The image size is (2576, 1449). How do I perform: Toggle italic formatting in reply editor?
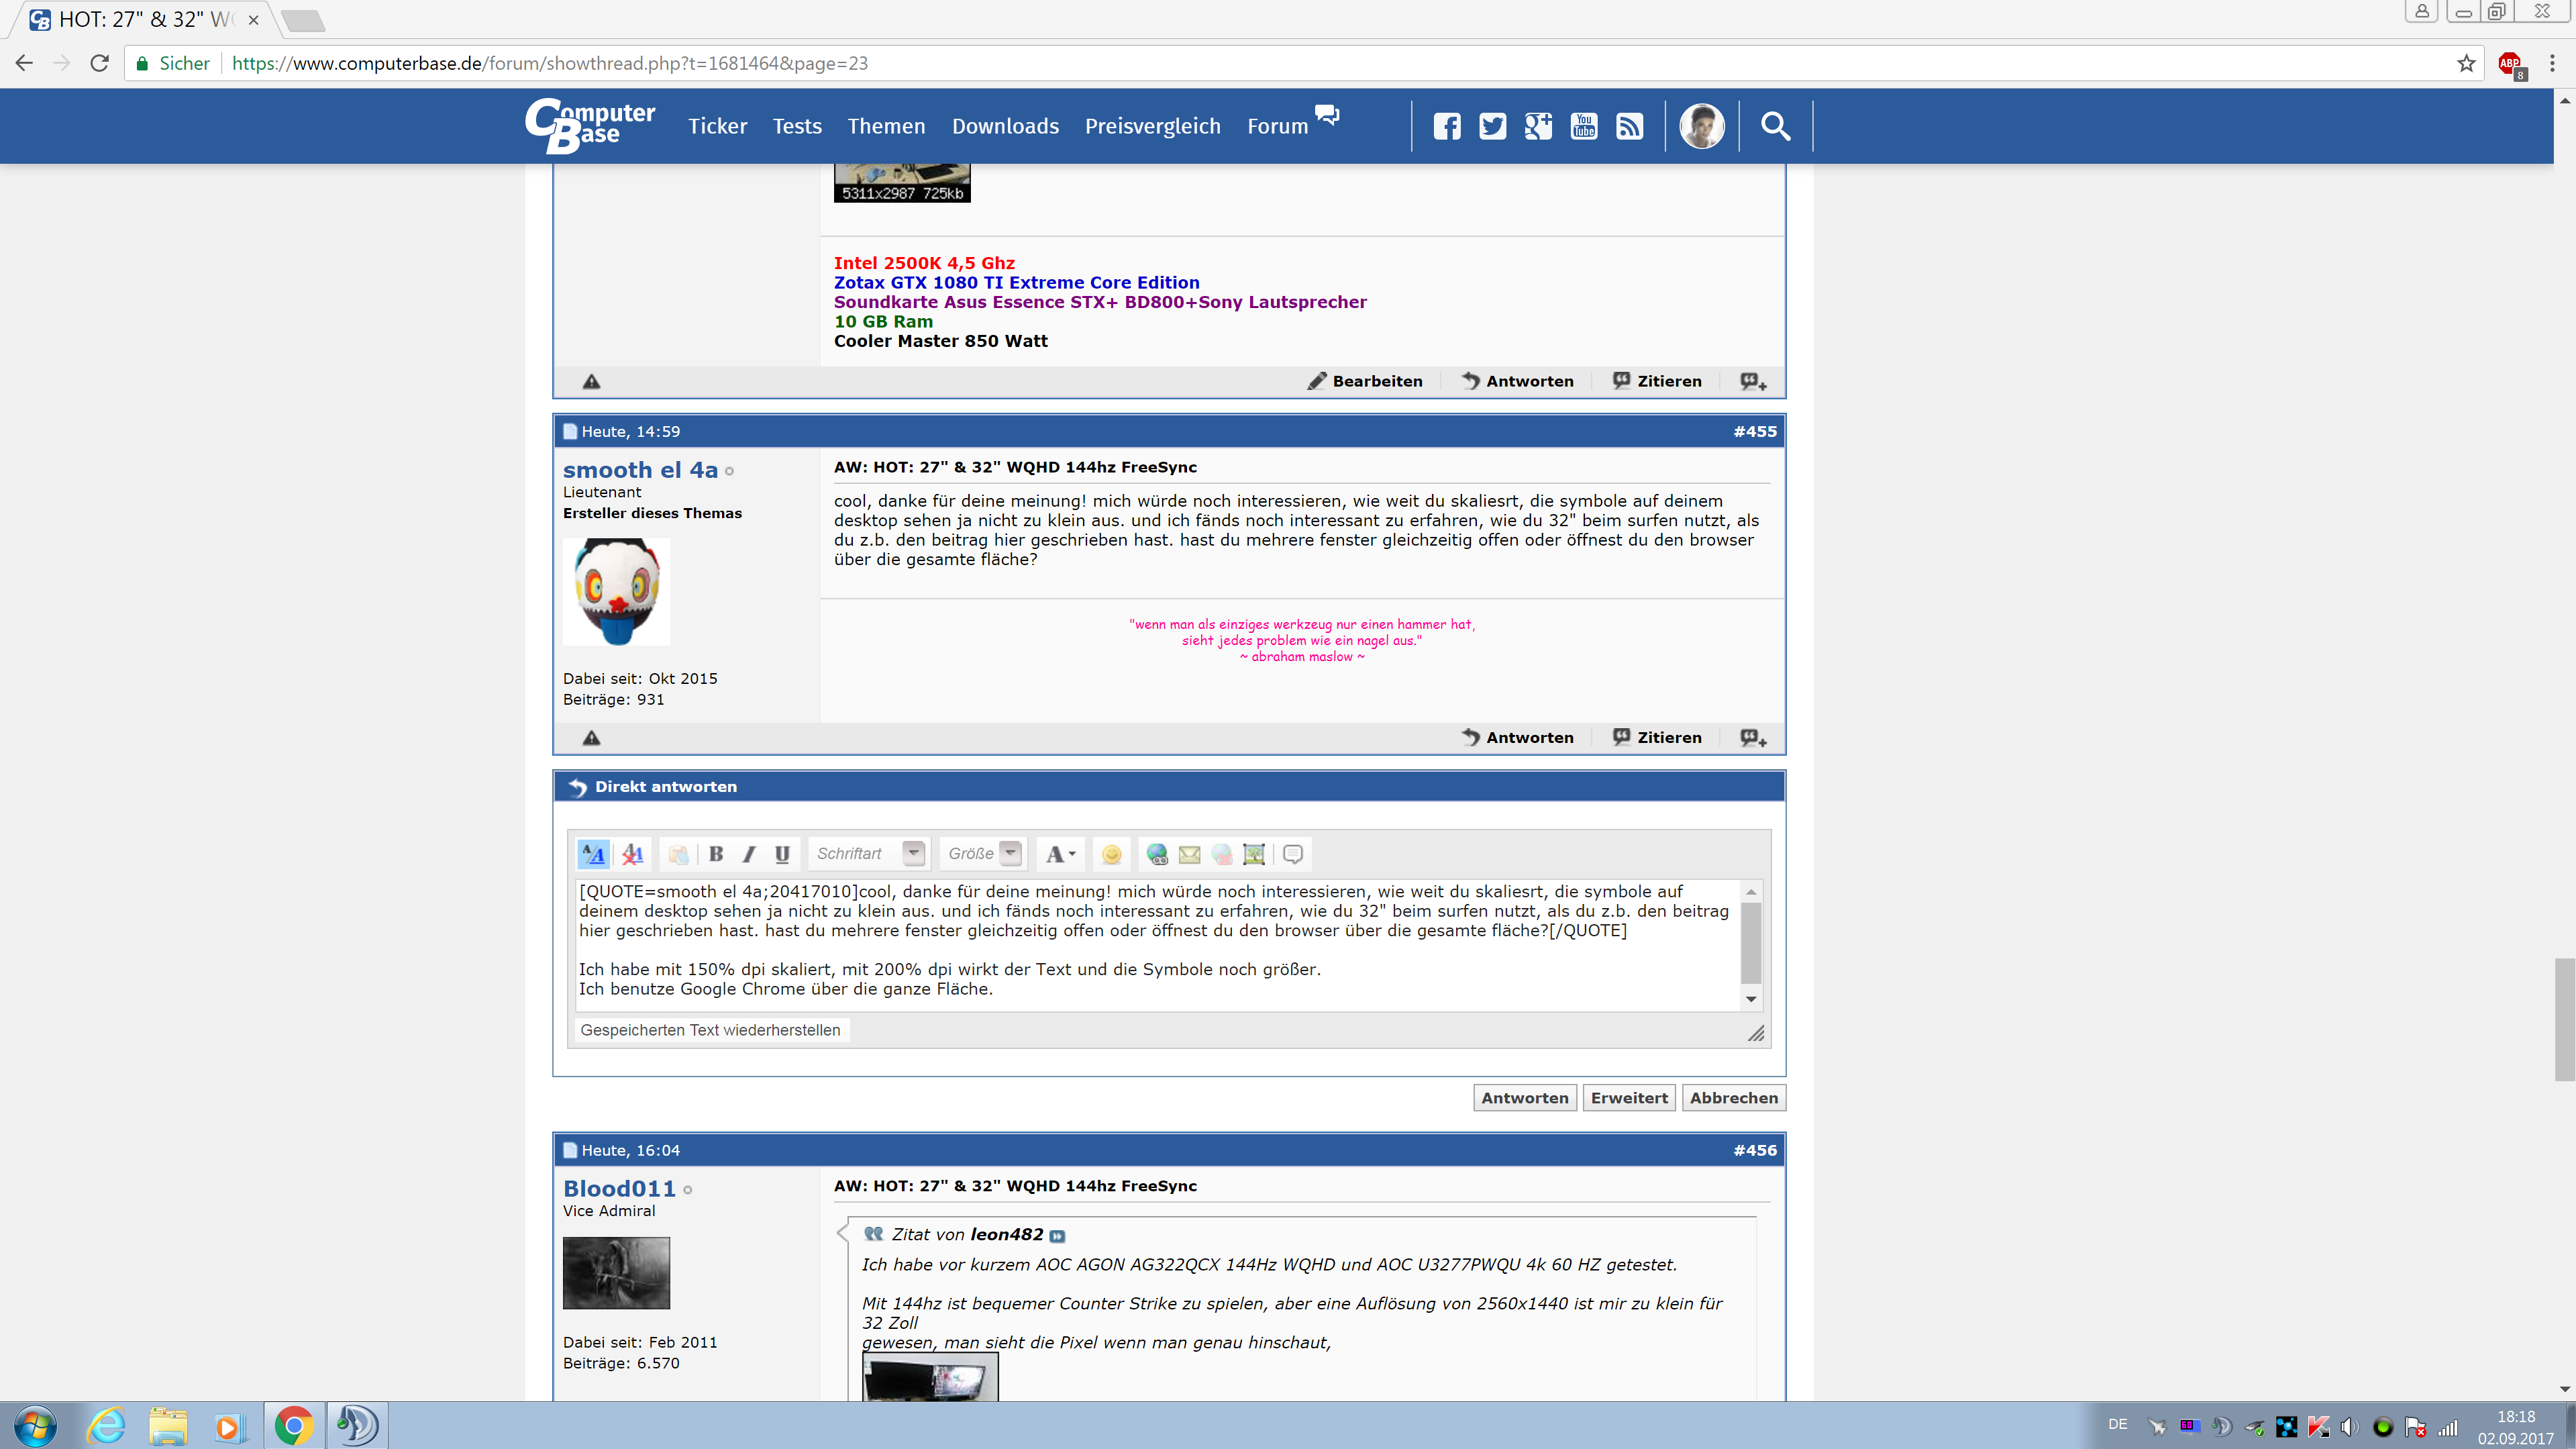749,854
